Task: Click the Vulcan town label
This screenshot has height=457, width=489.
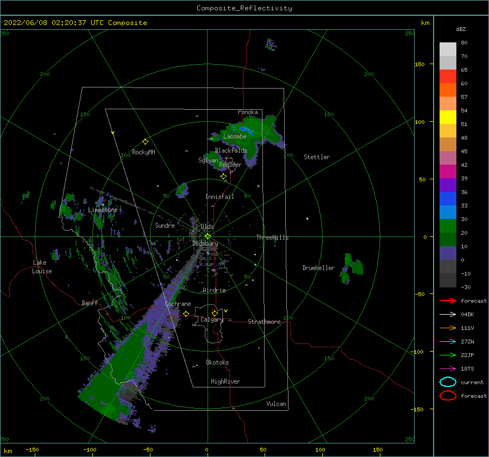Action: pos(276,404)
